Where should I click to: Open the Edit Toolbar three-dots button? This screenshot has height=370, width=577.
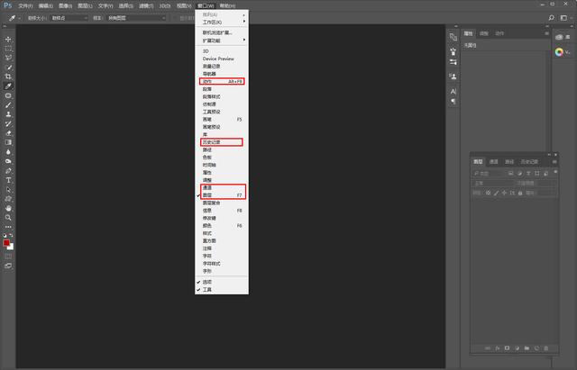coord(8,227)
